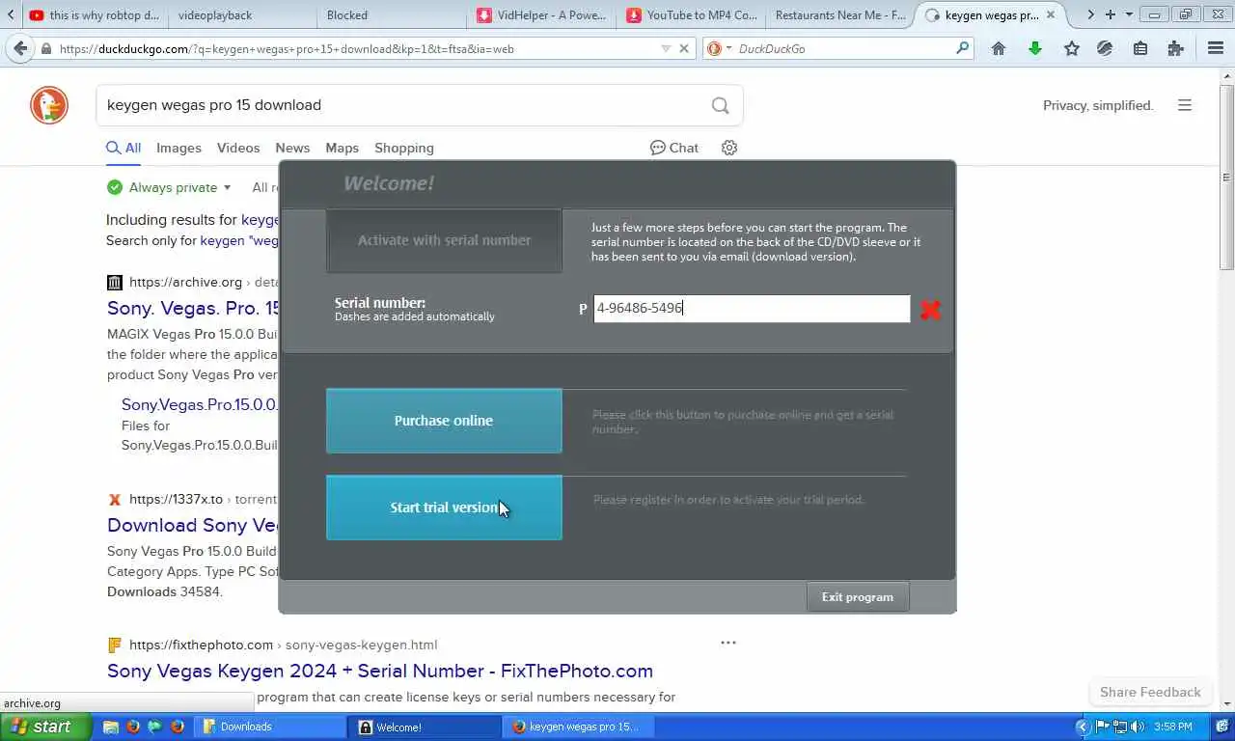Select the Images search tab
This screenshot has height=741, width=1235.
coord(178,148)
